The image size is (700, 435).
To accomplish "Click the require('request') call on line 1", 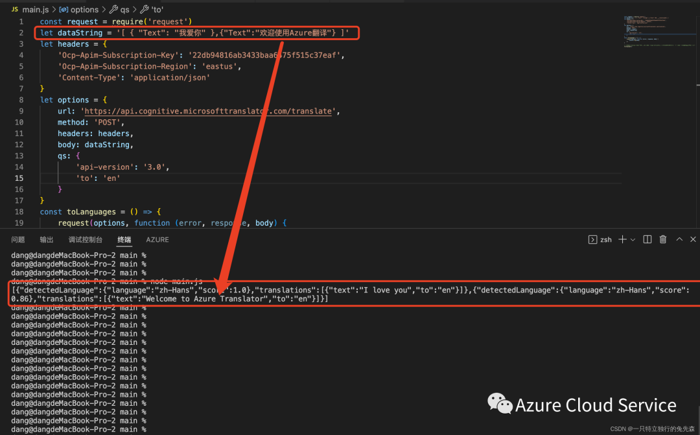I will [152, 21].
